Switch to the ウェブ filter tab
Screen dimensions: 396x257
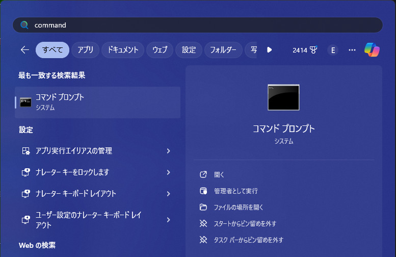click(160, 50)
